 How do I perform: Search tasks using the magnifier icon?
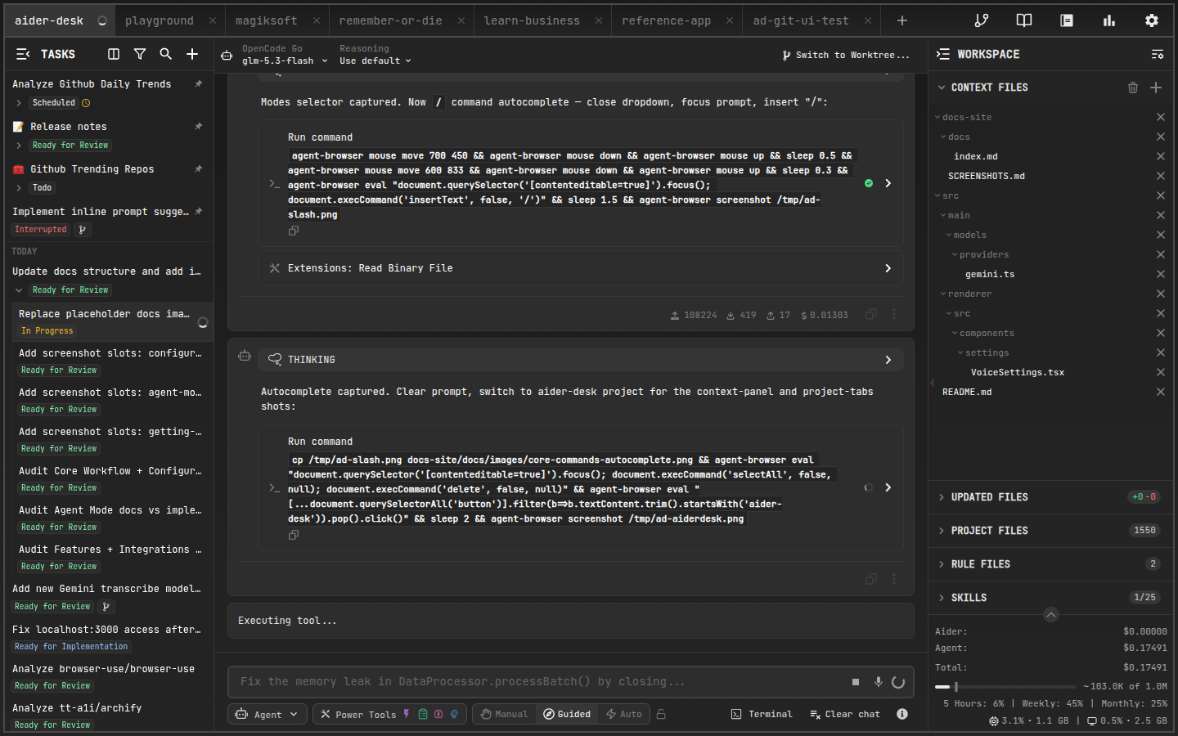click(165, 54)
